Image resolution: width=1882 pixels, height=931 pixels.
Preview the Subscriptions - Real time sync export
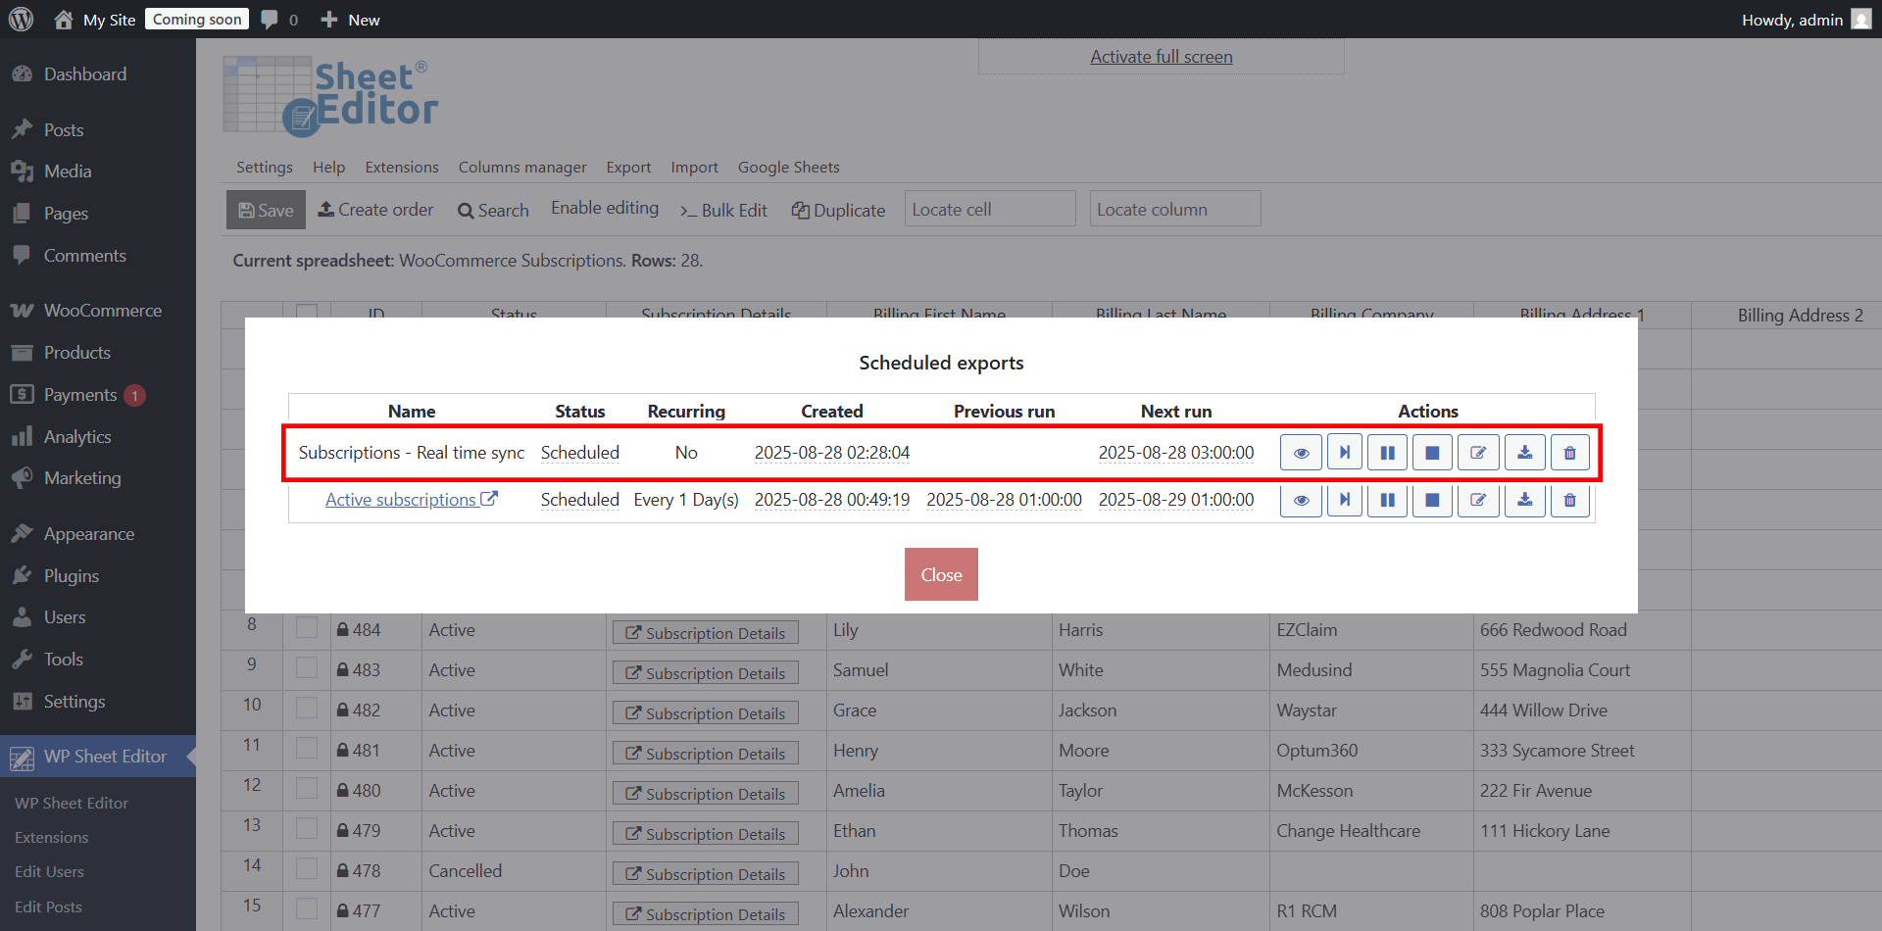[1301, 453]
